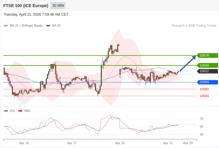This screenshot has height=148, width=219.
Task: Click the MA 50 legend label
Action: (56, 26)
